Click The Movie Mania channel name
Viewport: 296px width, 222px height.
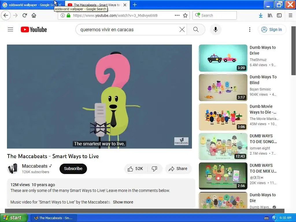pos(264,119)
